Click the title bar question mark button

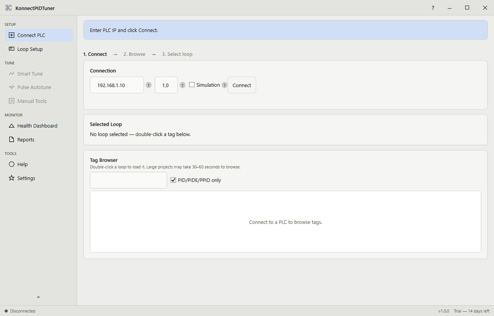click(433, 8)
